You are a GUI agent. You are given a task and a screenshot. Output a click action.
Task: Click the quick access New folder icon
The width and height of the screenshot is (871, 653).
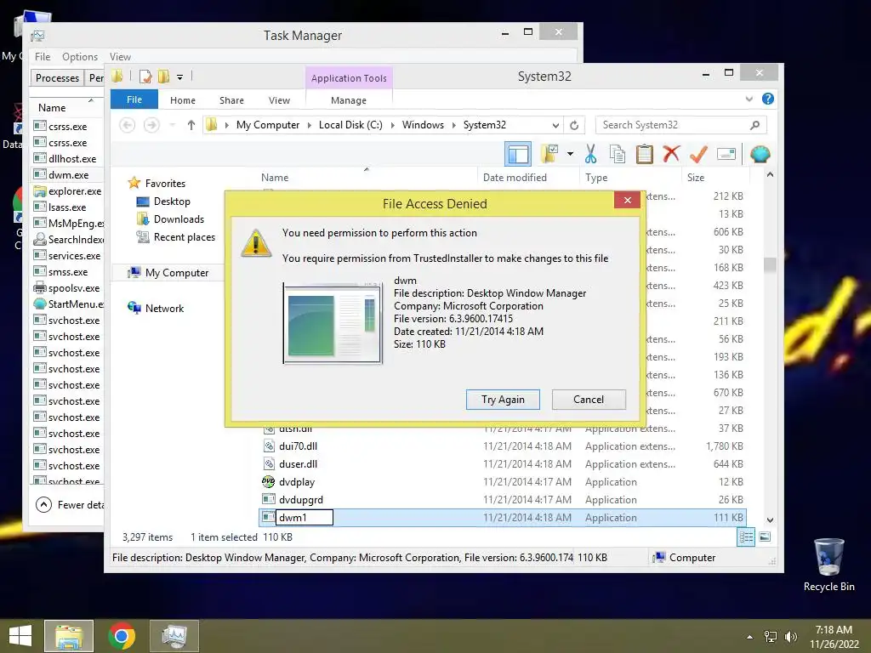tap(163, 77)
